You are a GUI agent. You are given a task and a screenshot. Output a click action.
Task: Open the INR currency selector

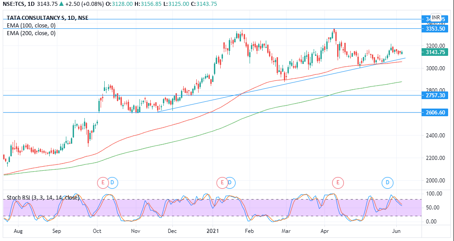click(x=435, y=18)
